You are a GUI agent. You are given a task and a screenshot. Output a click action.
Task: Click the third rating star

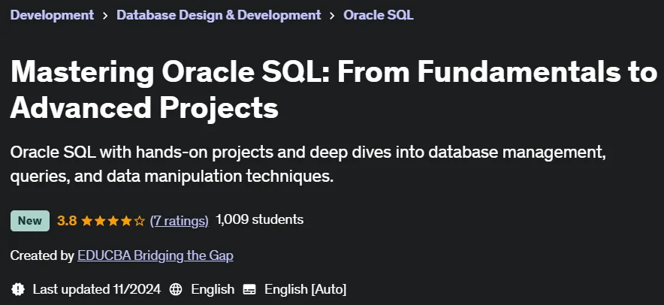click(113, 221)
